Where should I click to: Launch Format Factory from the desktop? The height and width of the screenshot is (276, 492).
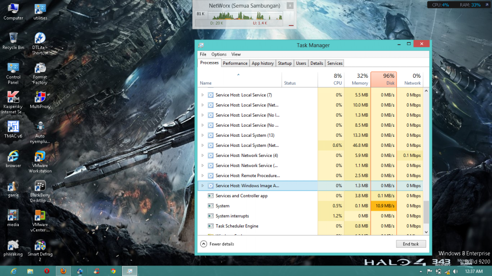(40, 73)
